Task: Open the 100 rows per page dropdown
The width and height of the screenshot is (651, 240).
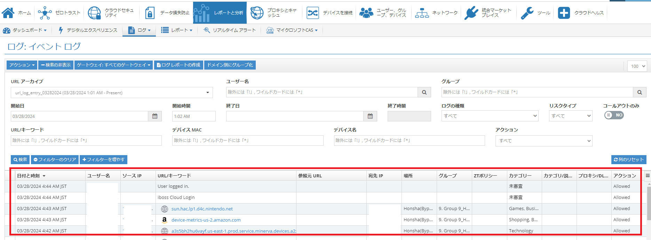Action: pyautogui.click(x=637, y=66)
